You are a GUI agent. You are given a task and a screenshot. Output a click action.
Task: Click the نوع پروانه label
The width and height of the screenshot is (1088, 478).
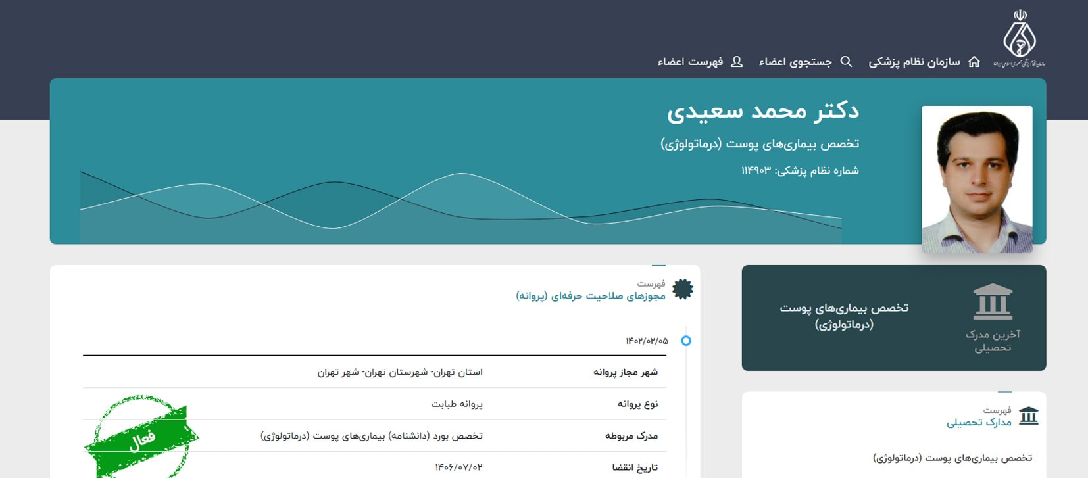tap(638, 404)
